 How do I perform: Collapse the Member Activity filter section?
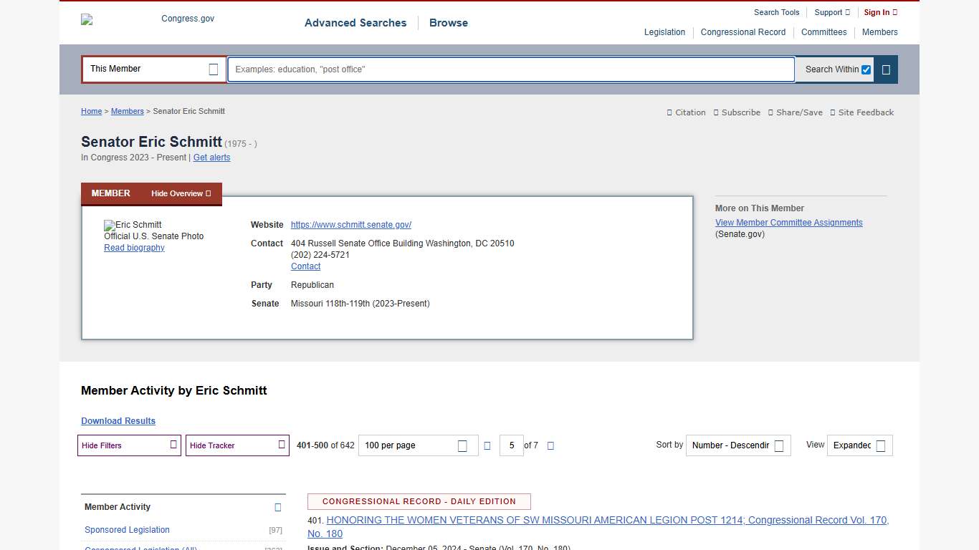pyautogui.click(x=278, y=507)
